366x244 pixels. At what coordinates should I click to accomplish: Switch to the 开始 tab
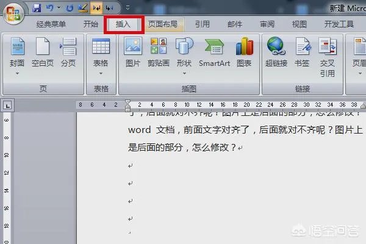(90, 24)
